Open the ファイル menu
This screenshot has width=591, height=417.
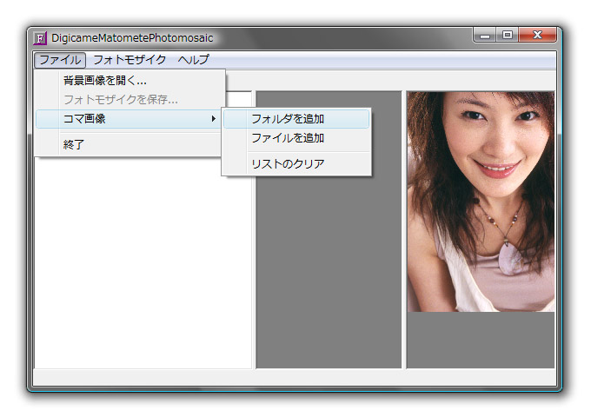pyautogui.click(x=60, y=60)
